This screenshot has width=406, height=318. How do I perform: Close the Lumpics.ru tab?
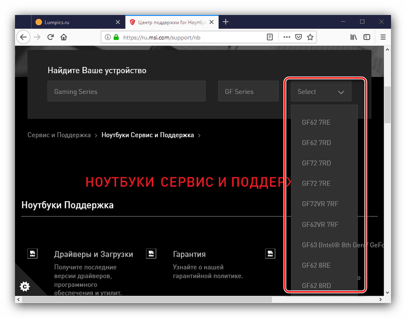pos(118,22)
